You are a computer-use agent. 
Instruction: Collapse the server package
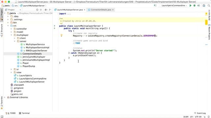click(x=15, y=41)
